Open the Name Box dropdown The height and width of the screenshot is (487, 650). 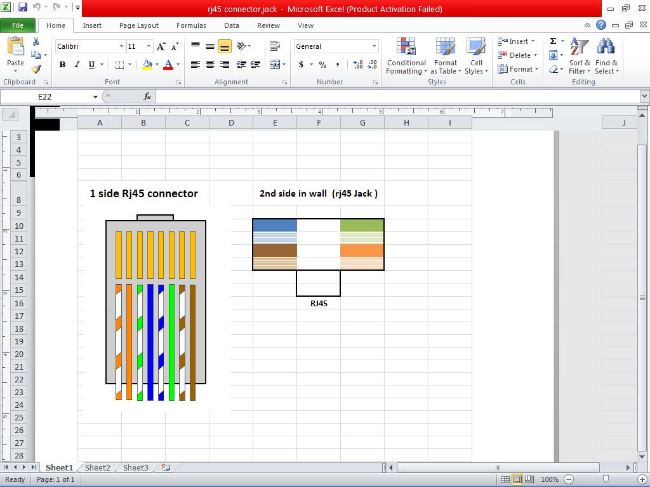[x=95, y=97]
